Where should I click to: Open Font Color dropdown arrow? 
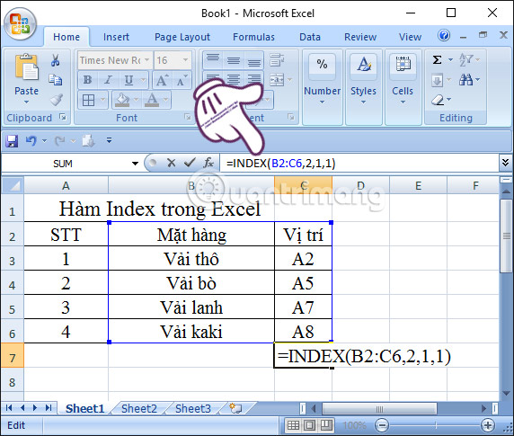click(166, 100)
